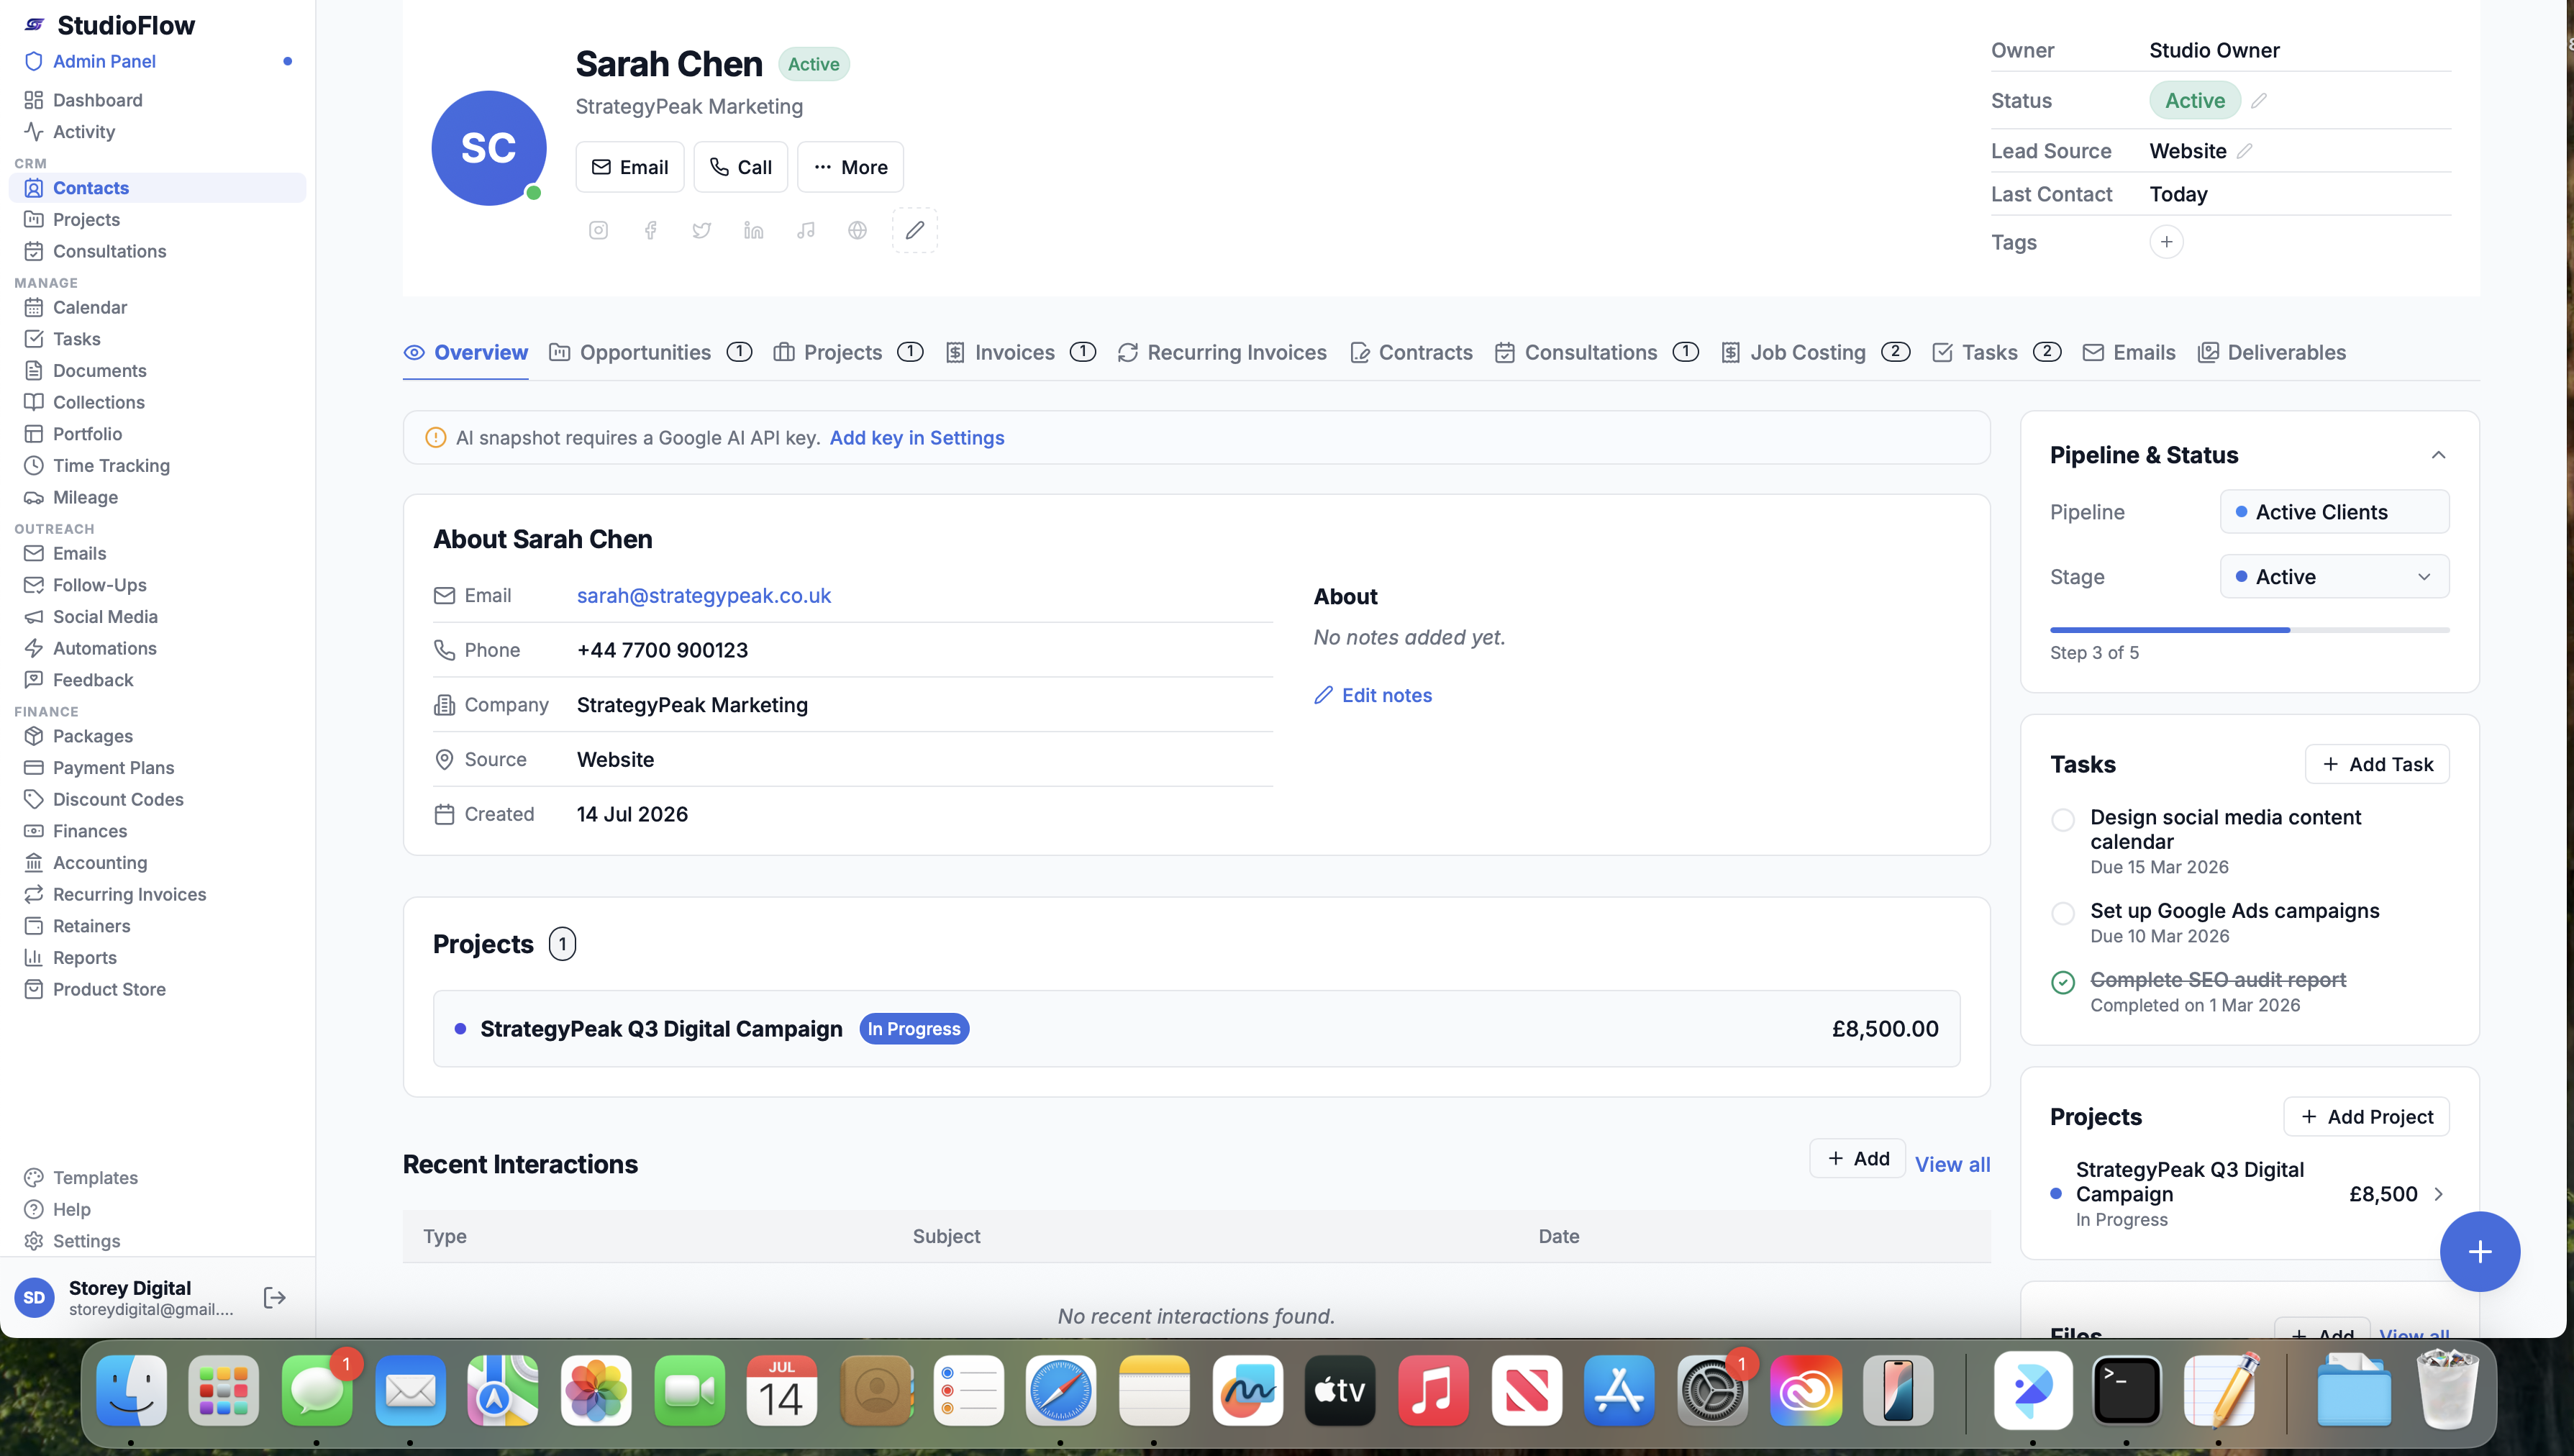The width and height of the screenshot is (2574, 1456).
Task: Collapse the Pipeline & Status panel
Action: (x=2438, y=455)
